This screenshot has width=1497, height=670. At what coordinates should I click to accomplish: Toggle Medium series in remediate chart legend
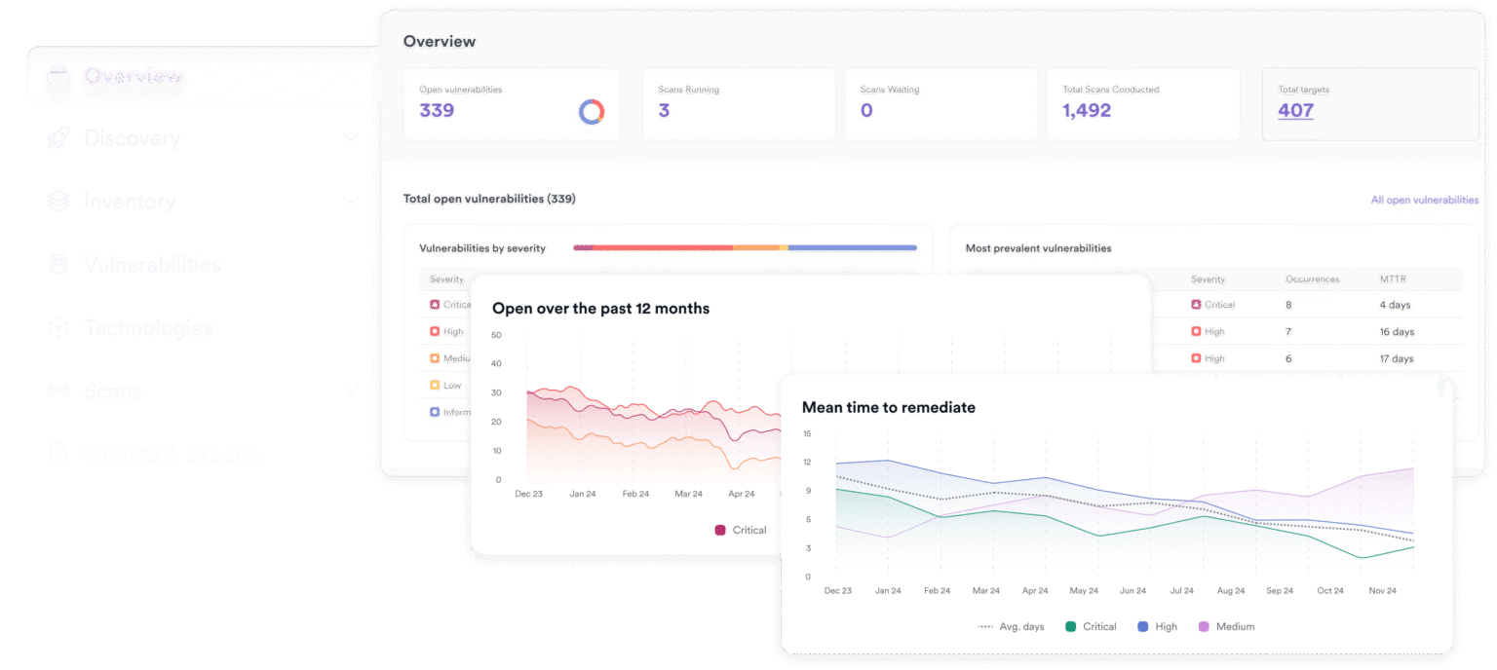(1203, 626)
